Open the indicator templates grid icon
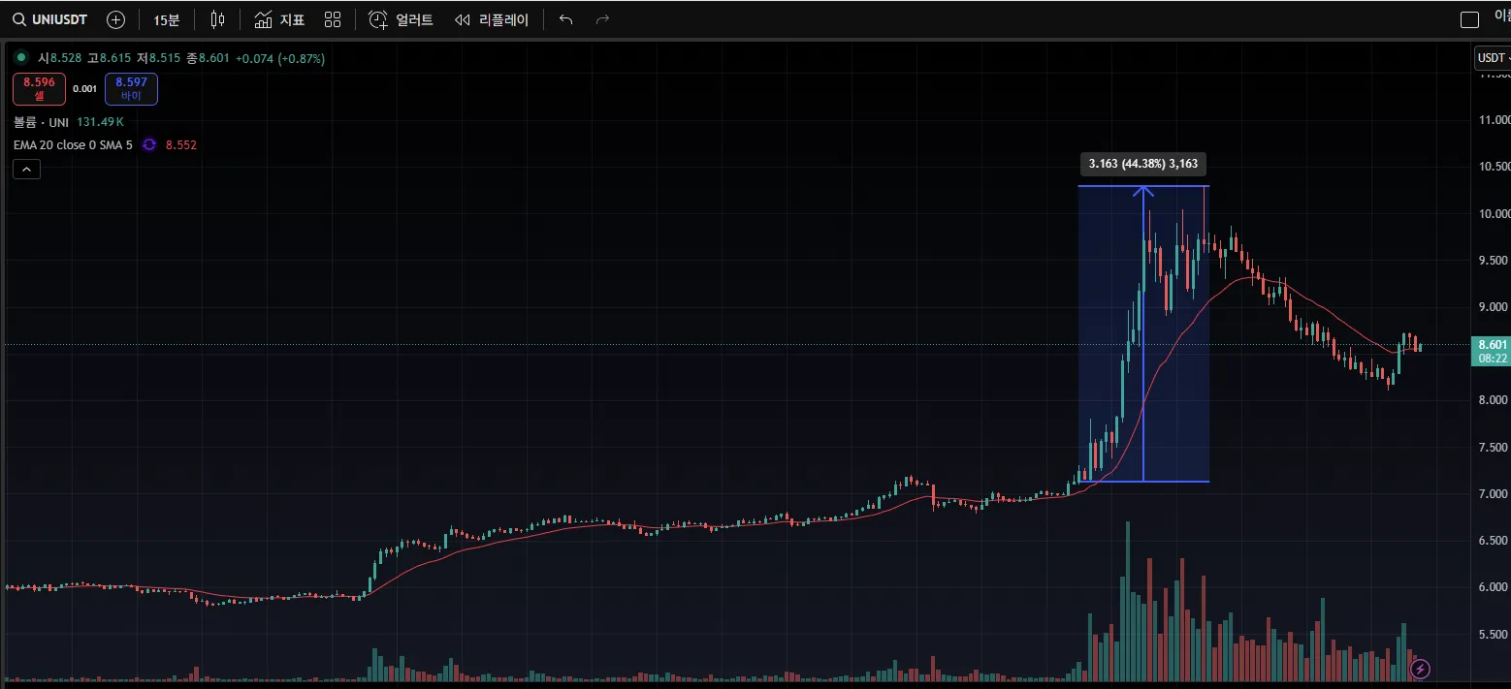 click(333, 19)
